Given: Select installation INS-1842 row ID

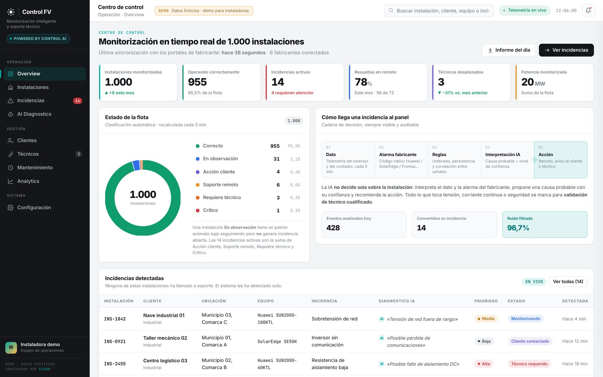Looking at the screenshot, I should click(x=115, y=319).
